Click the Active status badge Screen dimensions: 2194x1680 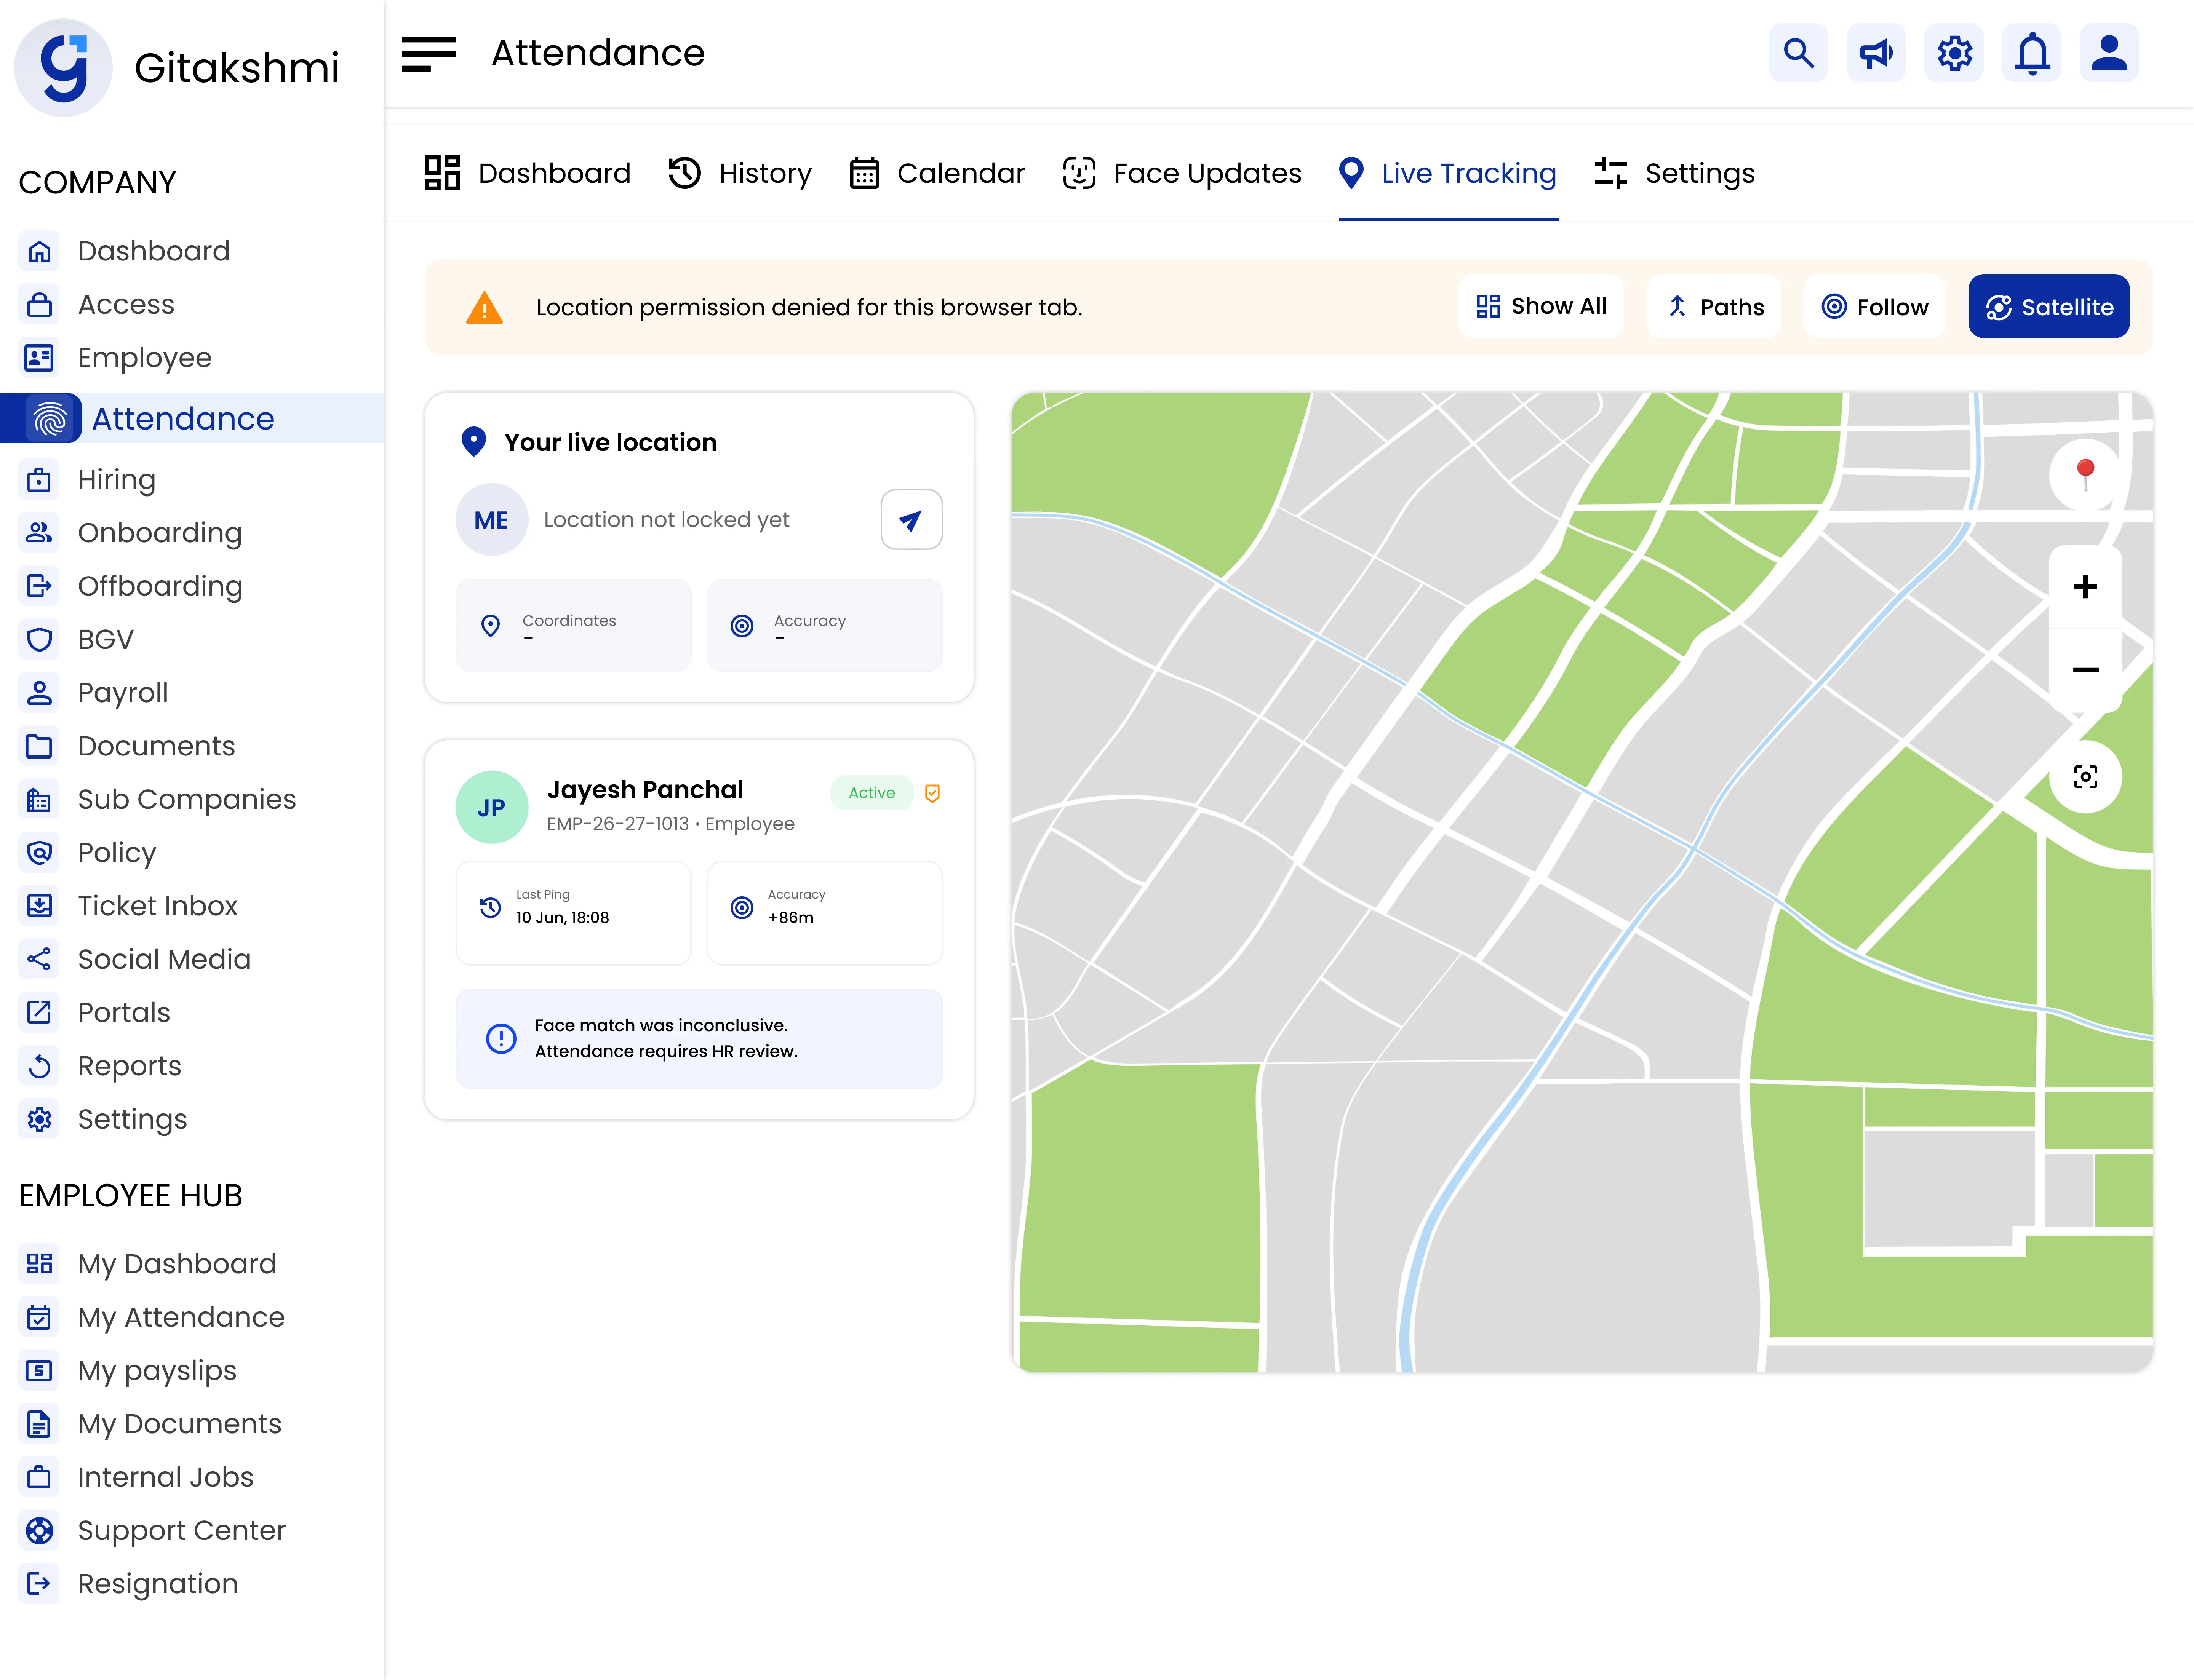(x=872, y=793)
